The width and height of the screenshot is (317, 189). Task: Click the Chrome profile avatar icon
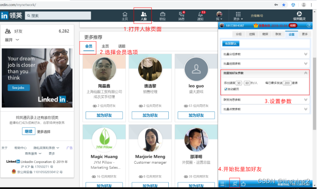tap(303, 5)
